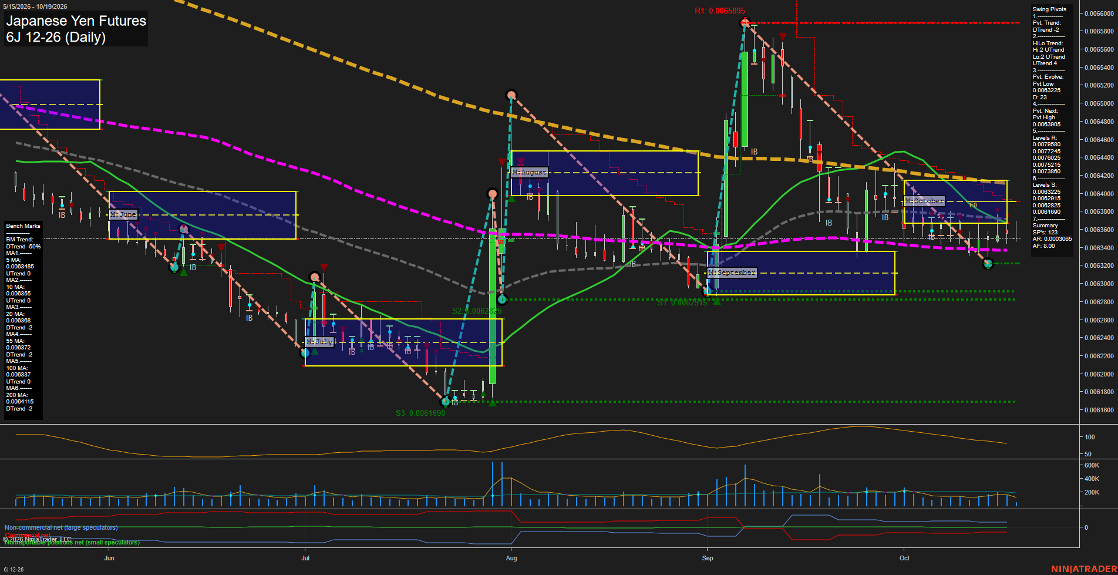Screen dimensions: 1118x575
Task: Select the HiLo Trend: entry in Swing Pivots
Action: point(1048,43)
